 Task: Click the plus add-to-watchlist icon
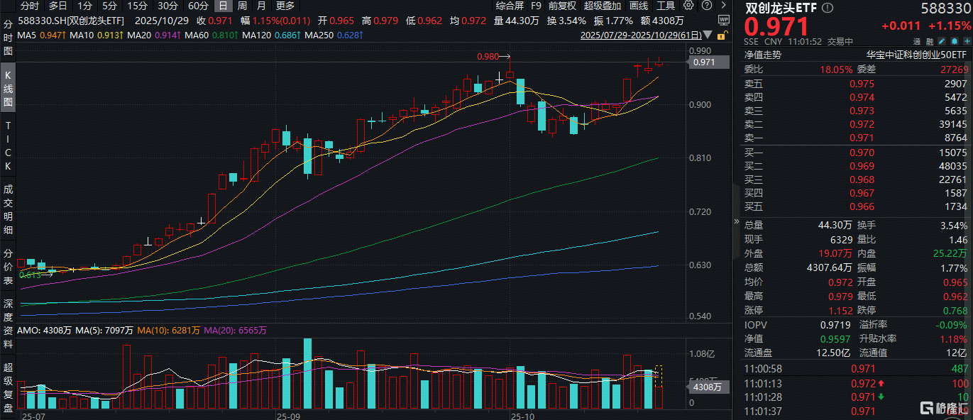(966, 42)
